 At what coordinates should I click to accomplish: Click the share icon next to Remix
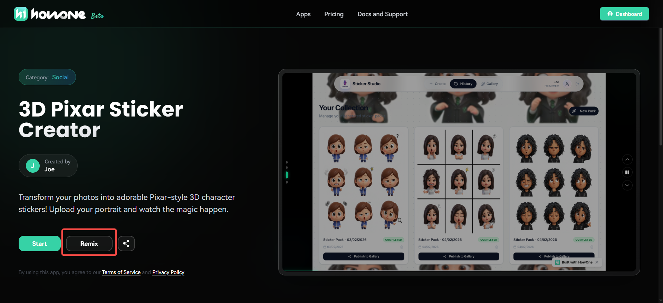pos(126,244)
